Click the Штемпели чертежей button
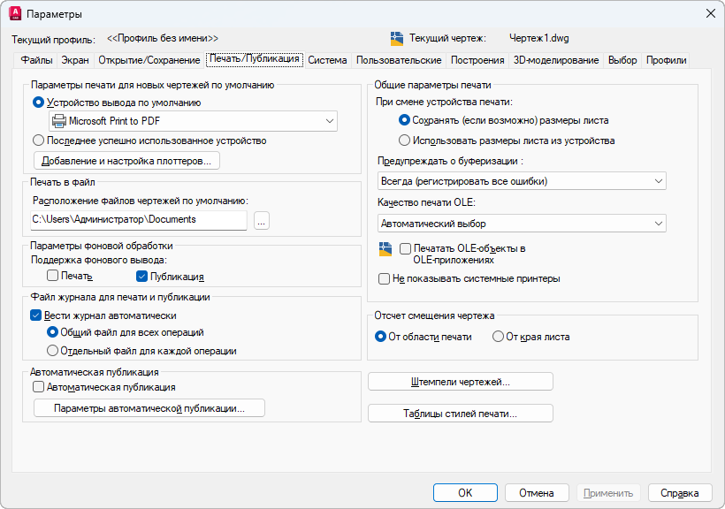The image size is (725, 509). click(x=460, y=381)
